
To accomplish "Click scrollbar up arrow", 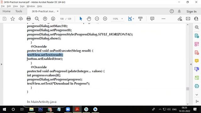I will 188,24.
